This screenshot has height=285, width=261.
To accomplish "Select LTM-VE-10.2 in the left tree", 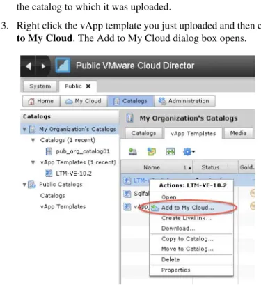I will pyautogui.click(x=74, y=174).
